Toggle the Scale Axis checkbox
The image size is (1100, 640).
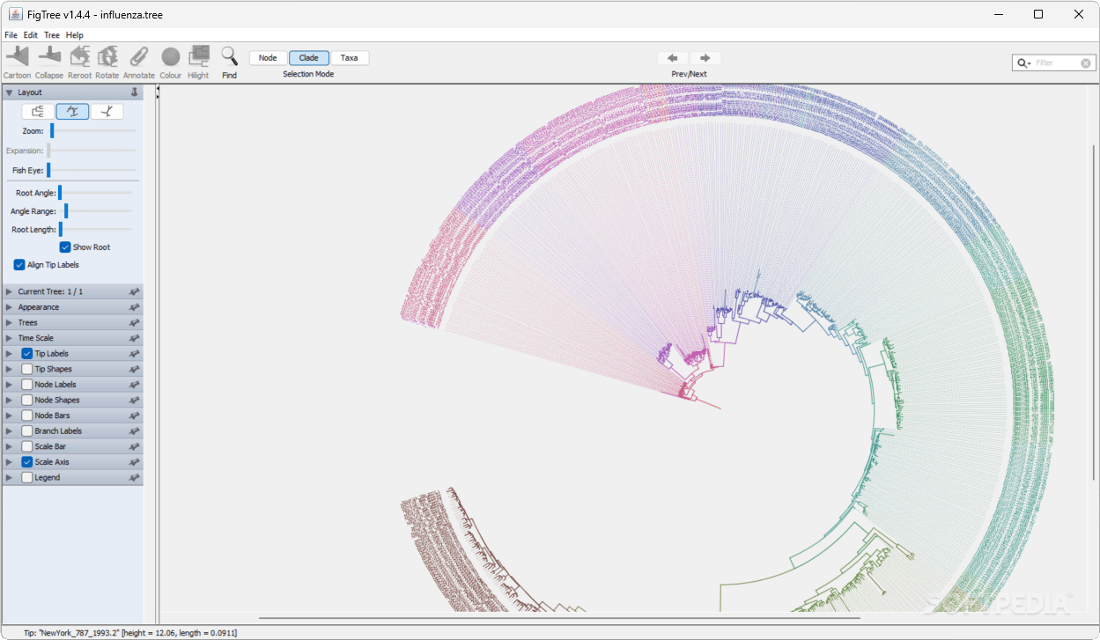pyautogui.click(x=27, y=461)
